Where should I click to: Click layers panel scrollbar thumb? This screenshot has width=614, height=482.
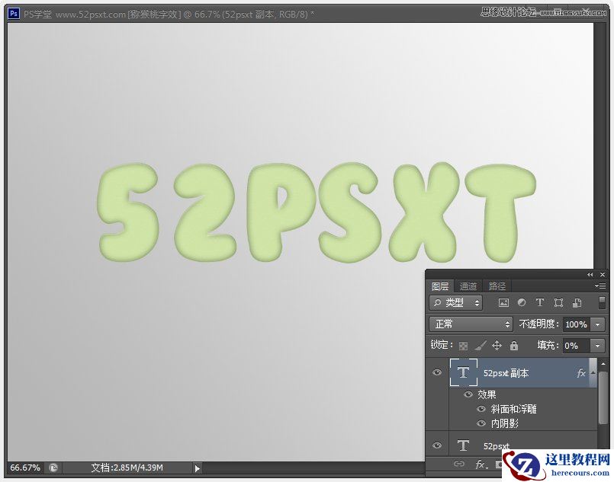[x=603, y=398]
